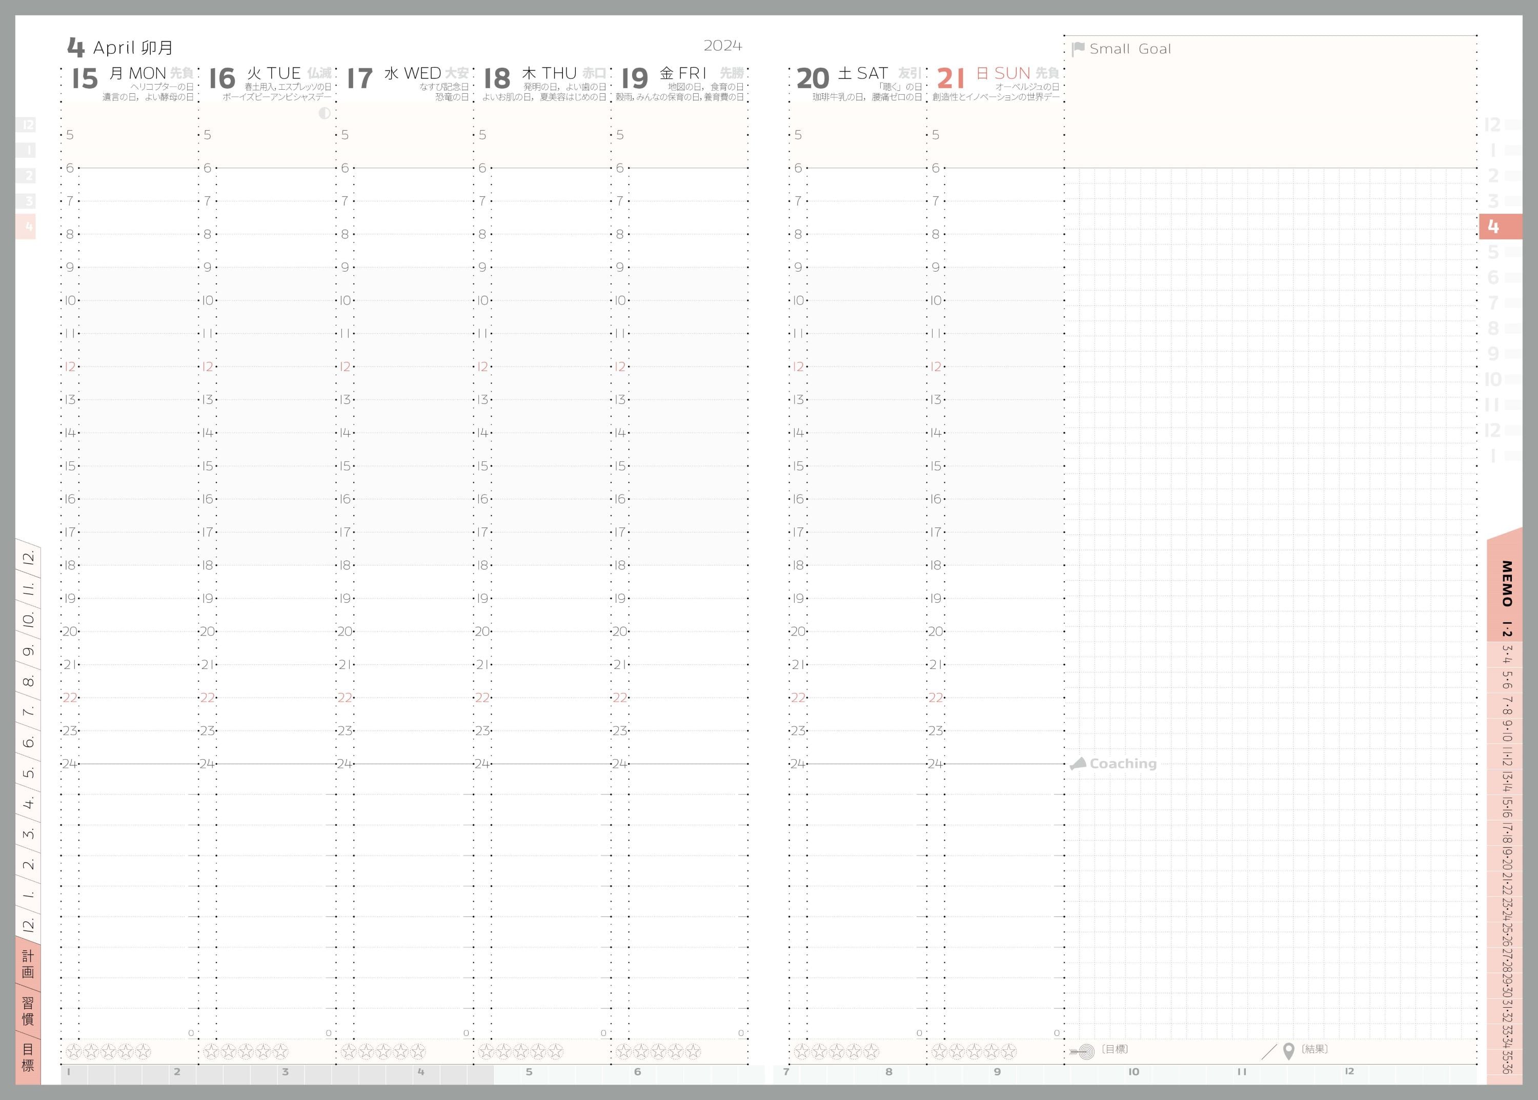Open the 計画 tab on the left edge
The height and width of the screenshot is (1100, 1538).
tap(28, 964)
